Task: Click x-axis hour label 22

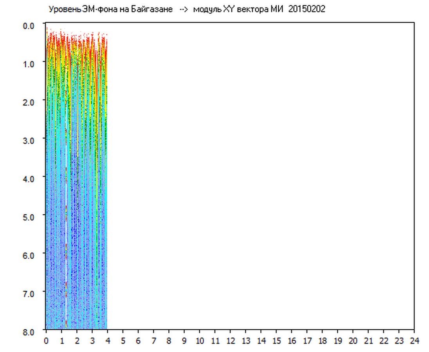Action: (x=384, y=341)
